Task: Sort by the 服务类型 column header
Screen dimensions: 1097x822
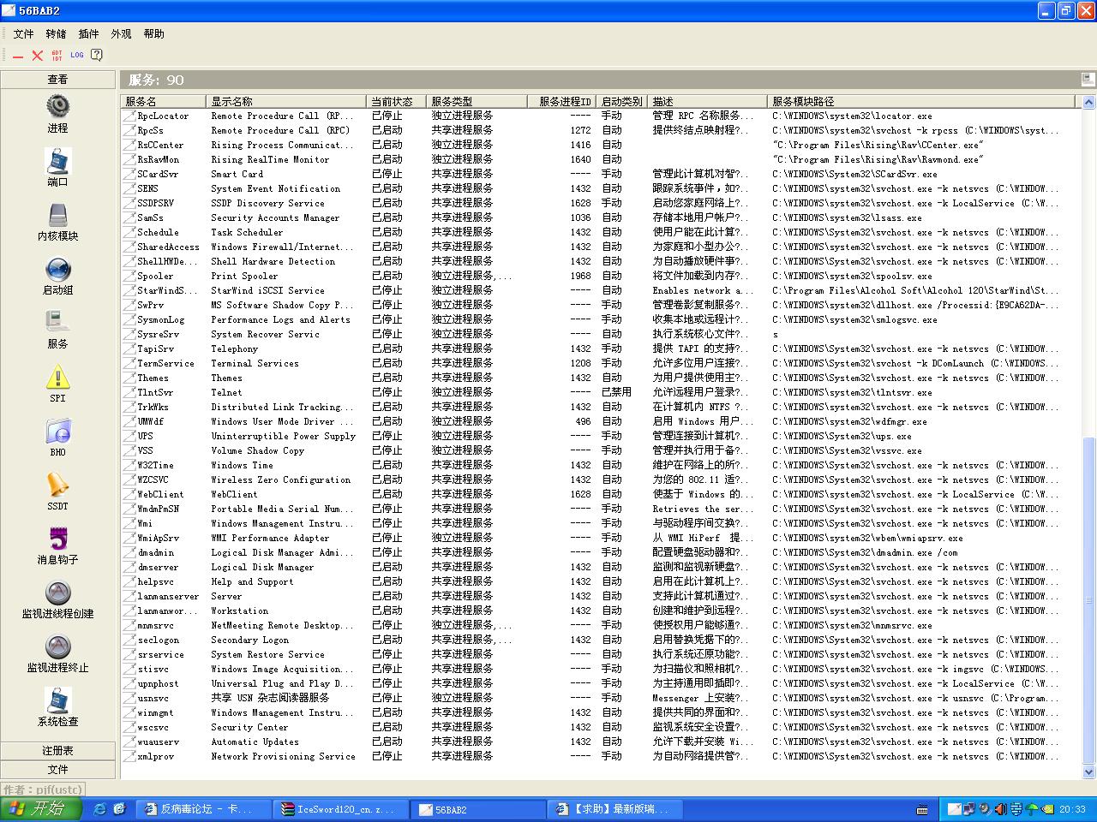Action: coord(477,101)
